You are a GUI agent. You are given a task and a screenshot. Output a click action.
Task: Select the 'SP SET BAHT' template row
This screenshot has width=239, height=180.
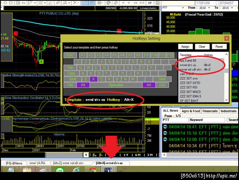201,101
